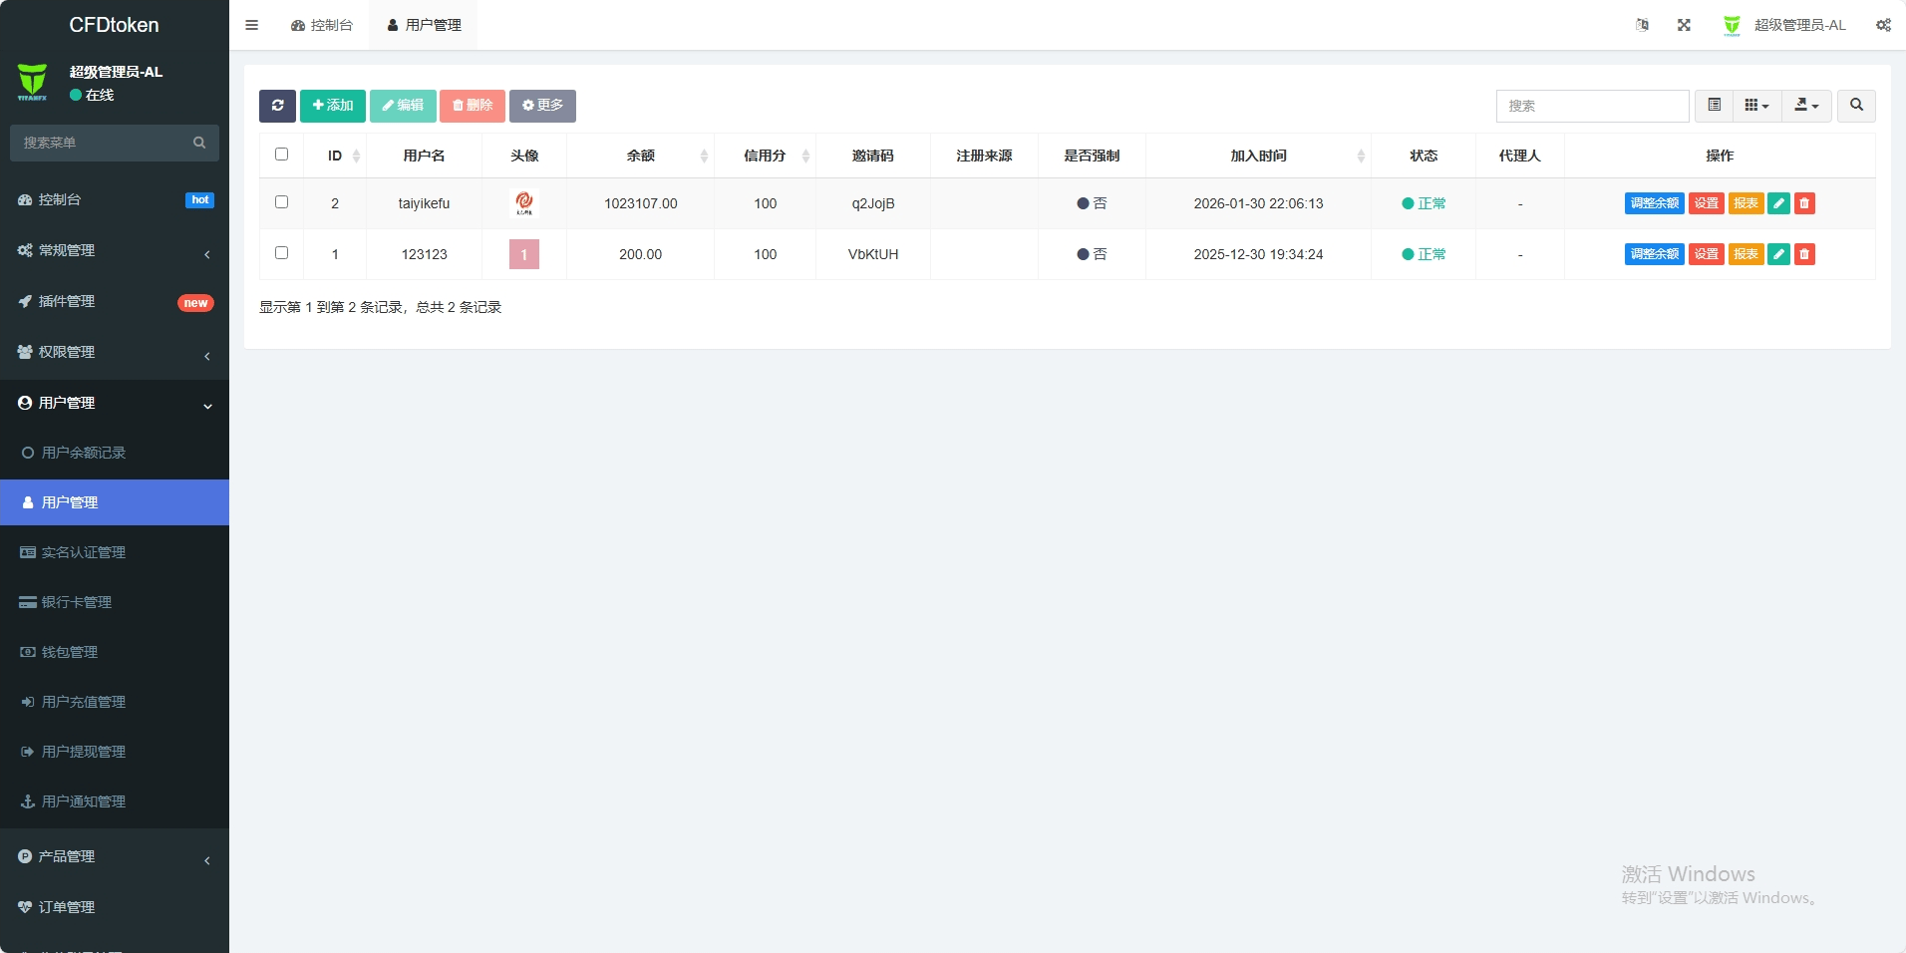
Task: Open 插件管理 sidebar item
Action: (x=115, y=301)
